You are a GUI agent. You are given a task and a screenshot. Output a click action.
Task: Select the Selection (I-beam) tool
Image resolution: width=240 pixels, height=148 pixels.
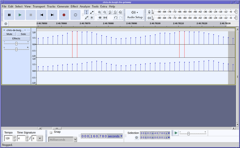pos(86,13)
